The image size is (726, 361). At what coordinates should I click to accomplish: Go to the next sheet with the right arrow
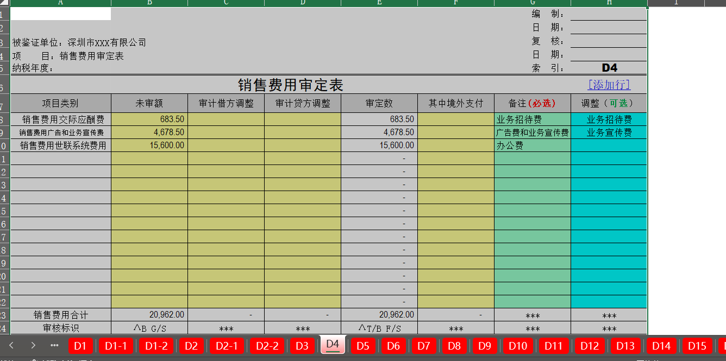[x=33, y=345]
